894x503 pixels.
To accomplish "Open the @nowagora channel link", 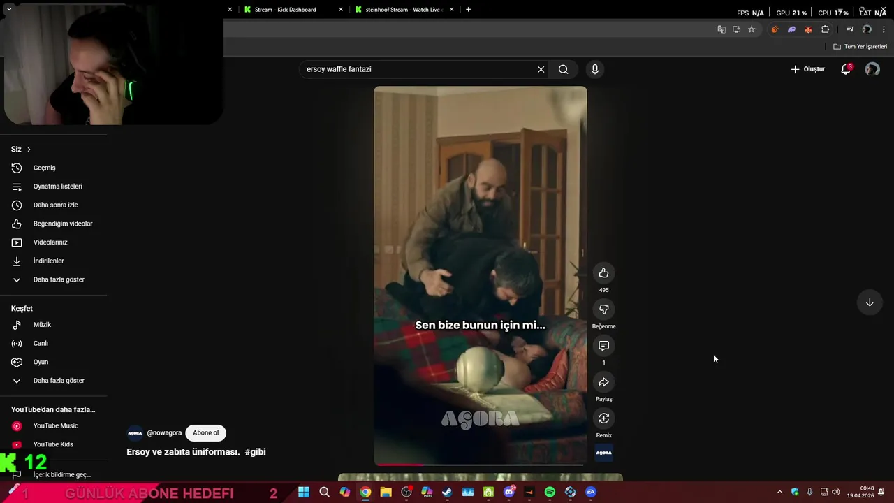I will 164,432.
